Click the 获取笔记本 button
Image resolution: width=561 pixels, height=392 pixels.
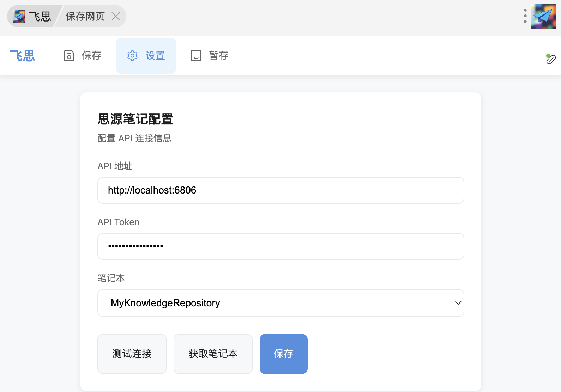click(213, 354)
